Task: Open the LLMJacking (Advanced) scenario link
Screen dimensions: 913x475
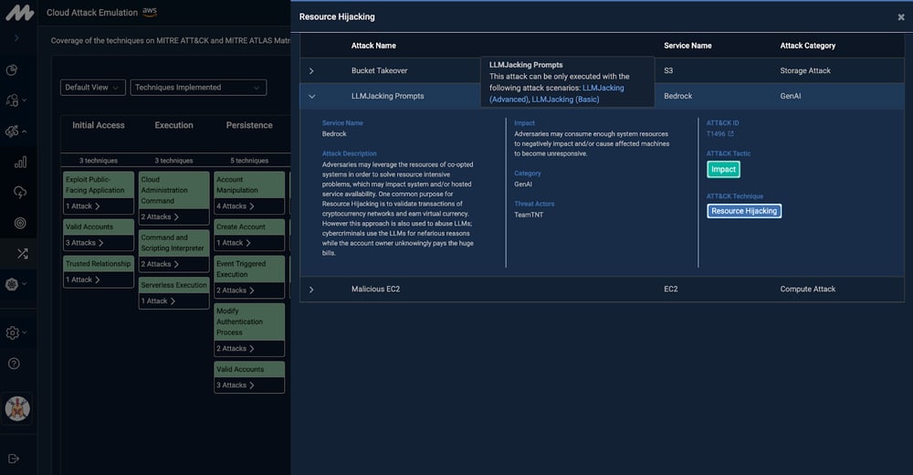Action: [x=557, y=93]
